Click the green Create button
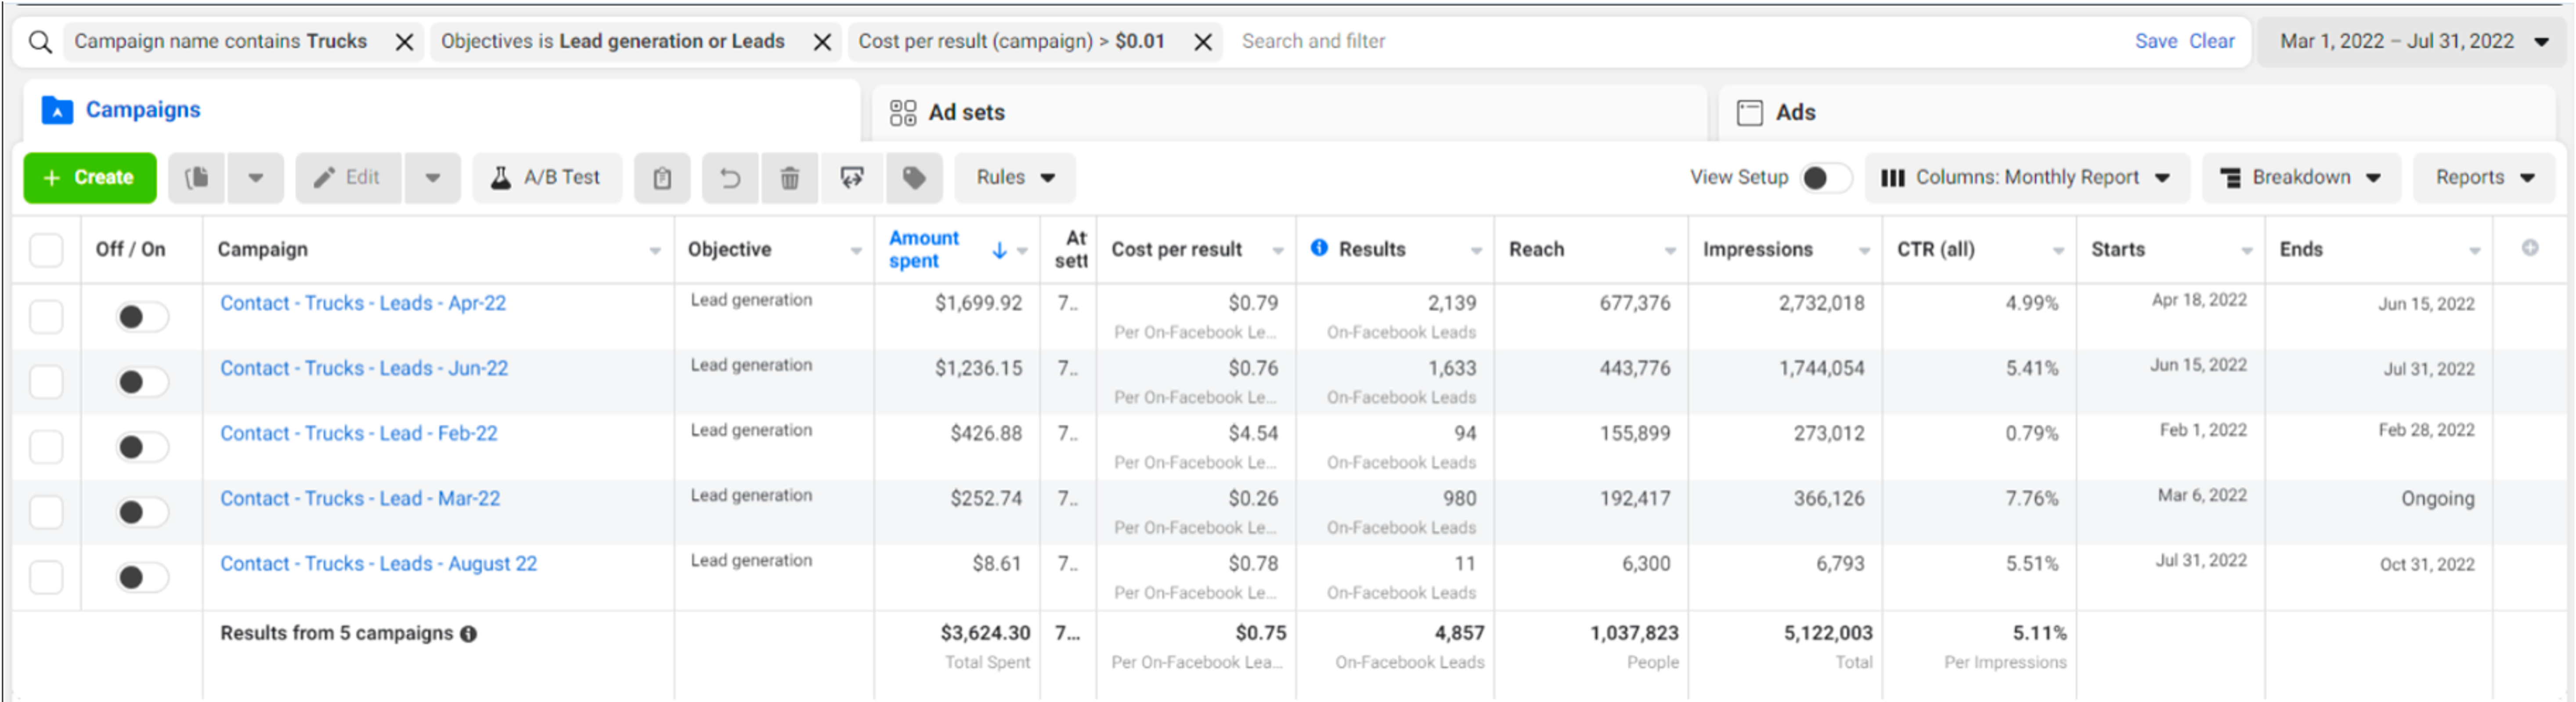Viewport: 2576px width, 702px height. pos(90,178)
